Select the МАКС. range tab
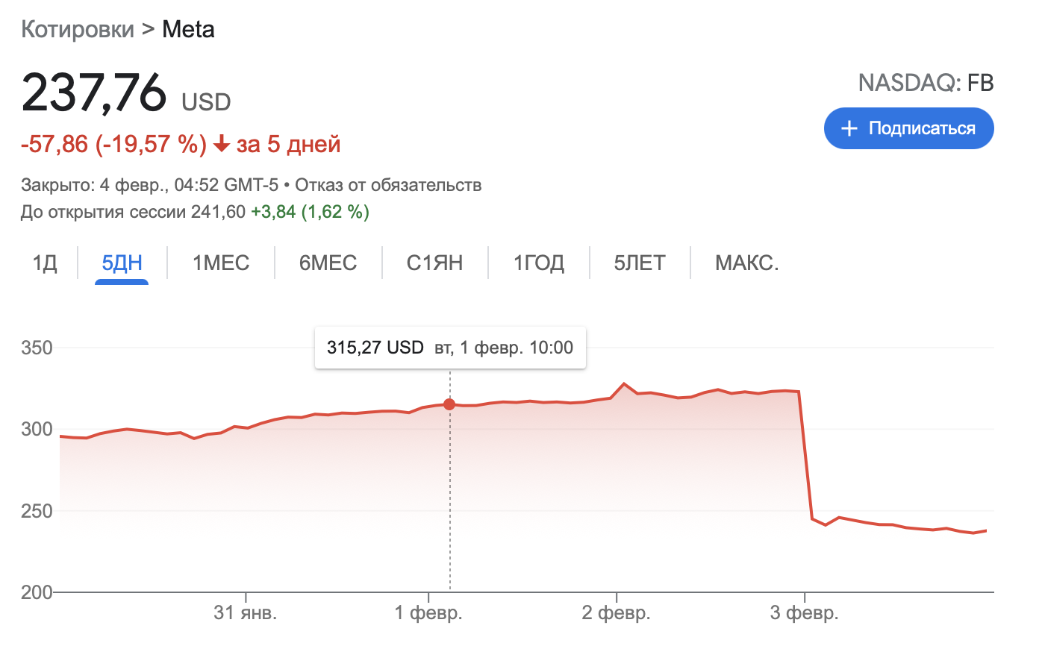 [746, 263]
